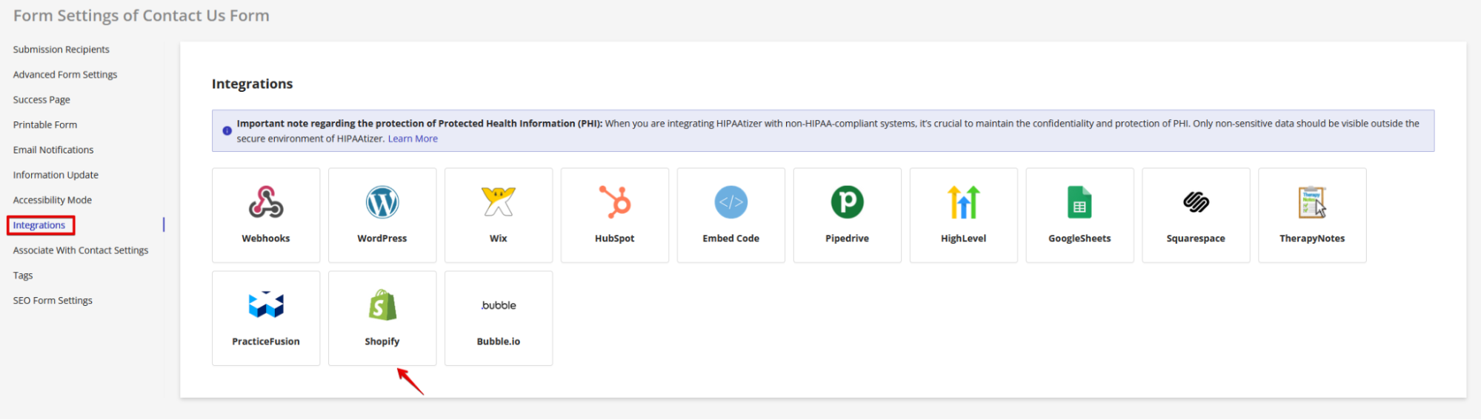This screenshot has width=1481, height=420.
Task: Choose the PracticeFusion logo icon
Action: point(266,304)
